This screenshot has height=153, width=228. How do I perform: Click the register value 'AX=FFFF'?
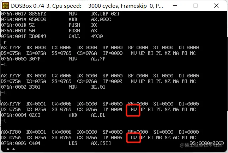point(11,47)
